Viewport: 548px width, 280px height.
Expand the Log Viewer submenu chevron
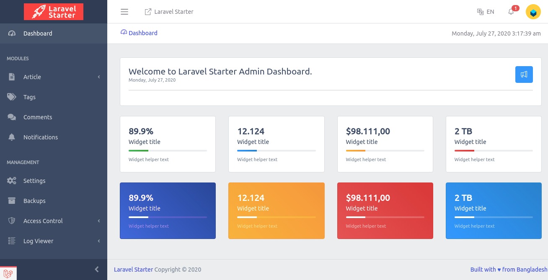click(x=99, y=241)
